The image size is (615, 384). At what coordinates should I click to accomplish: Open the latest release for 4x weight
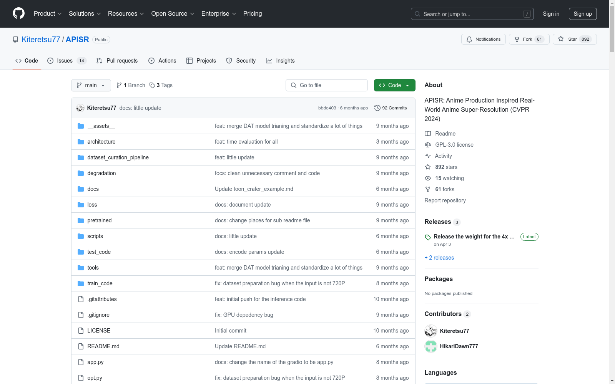(x=474, y=237)
